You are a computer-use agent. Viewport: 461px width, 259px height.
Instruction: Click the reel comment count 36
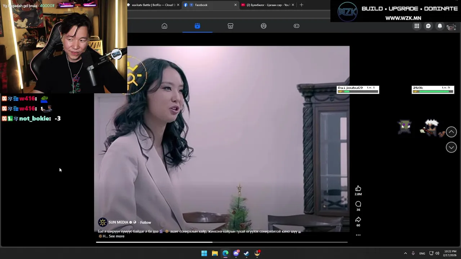point(358,210)
